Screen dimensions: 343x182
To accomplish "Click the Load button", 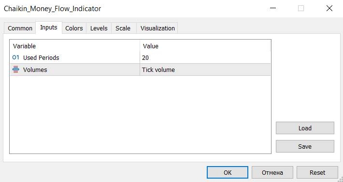I will point(305,128).
